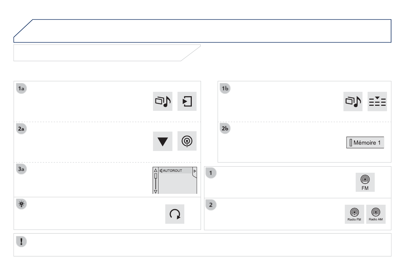This screenshot has width=405, height=270.
Task: Click the scroll down arrow of the list
Action: (x=156, y=191)
